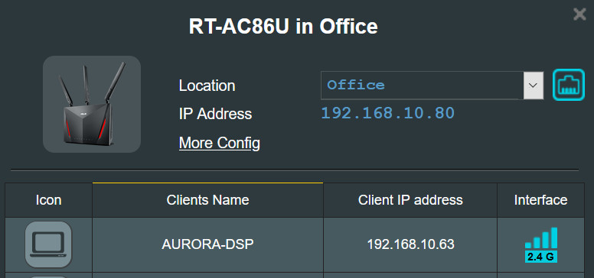The height and width of the screenshot is (278, 594).
Task: Expand the Location dropdown arrow
Action: click(x=534, y=86)
